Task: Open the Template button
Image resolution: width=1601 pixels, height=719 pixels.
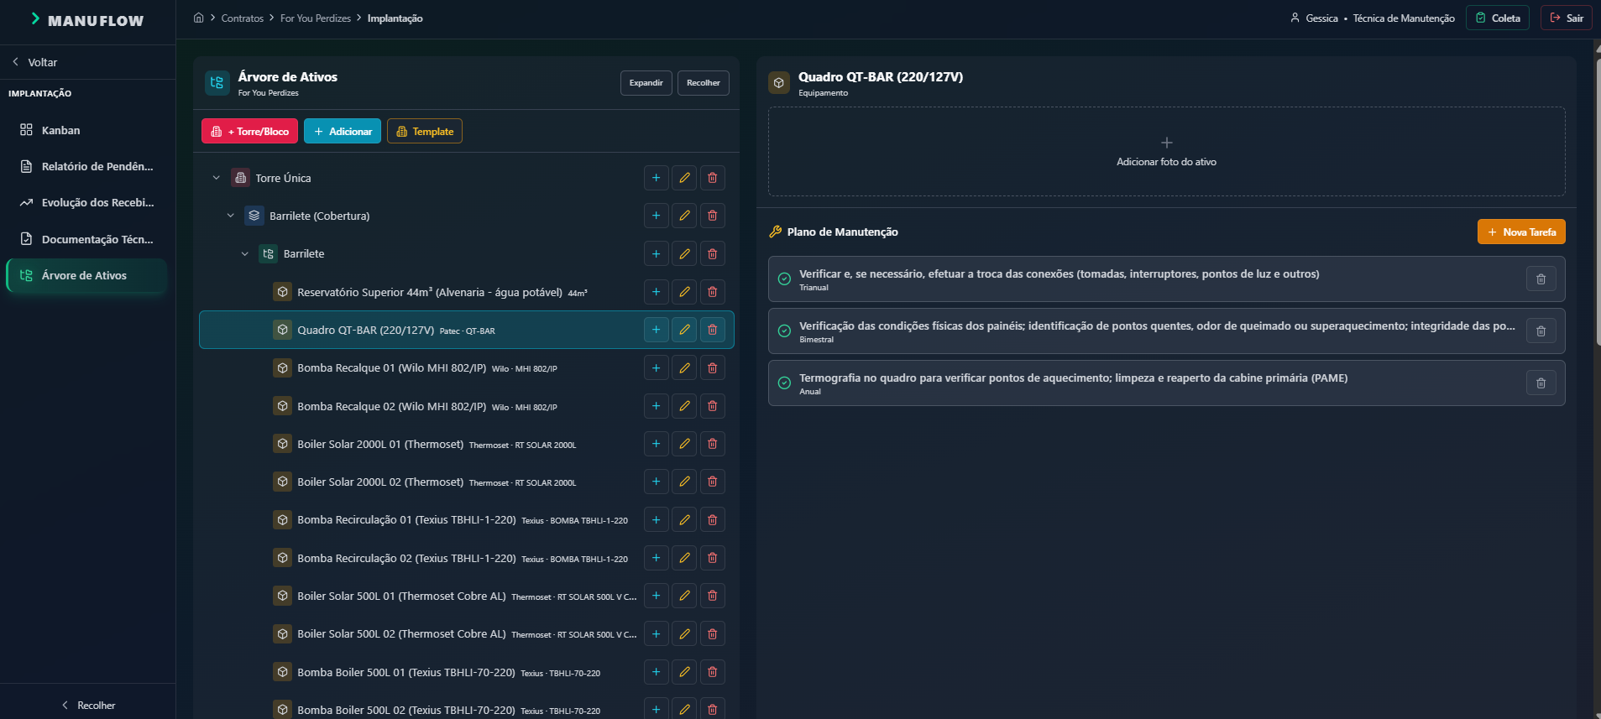Action: point(424,131)
